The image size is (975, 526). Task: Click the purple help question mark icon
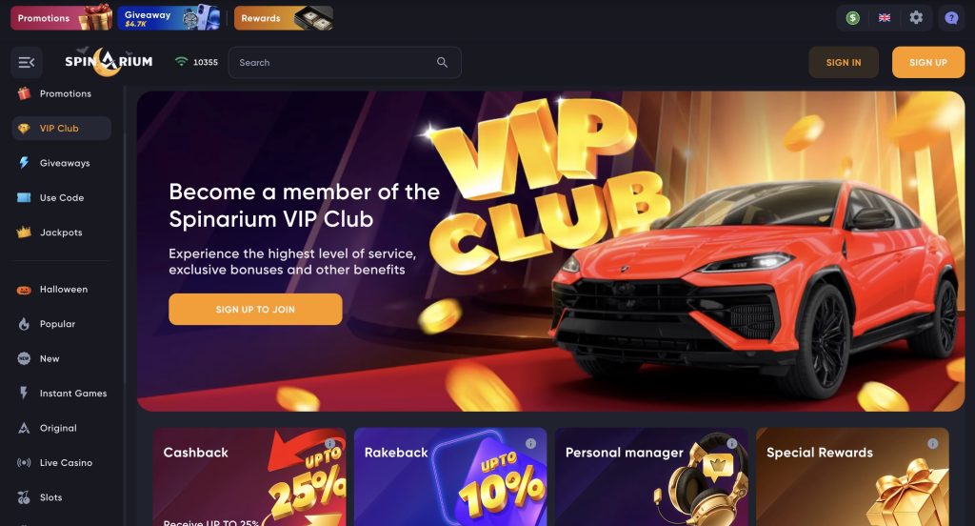click(951, 18)
